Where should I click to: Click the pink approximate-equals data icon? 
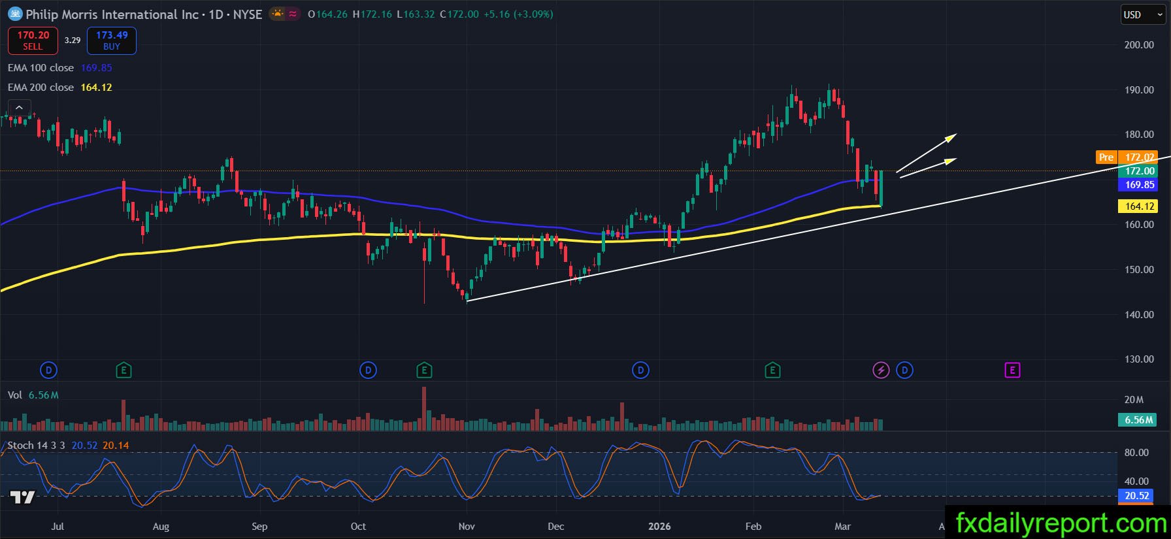293,14
